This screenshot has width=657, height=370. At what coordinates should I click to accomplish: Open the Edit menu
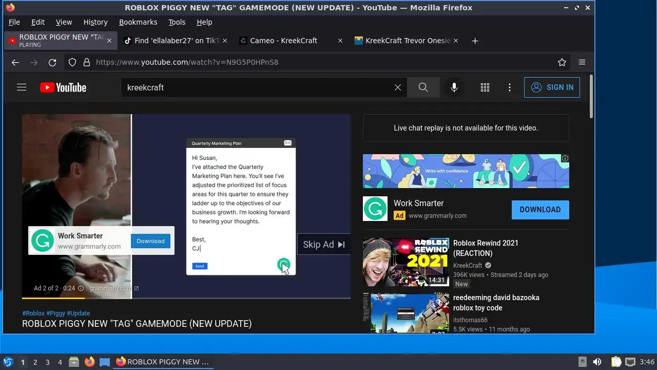point(38,22)
